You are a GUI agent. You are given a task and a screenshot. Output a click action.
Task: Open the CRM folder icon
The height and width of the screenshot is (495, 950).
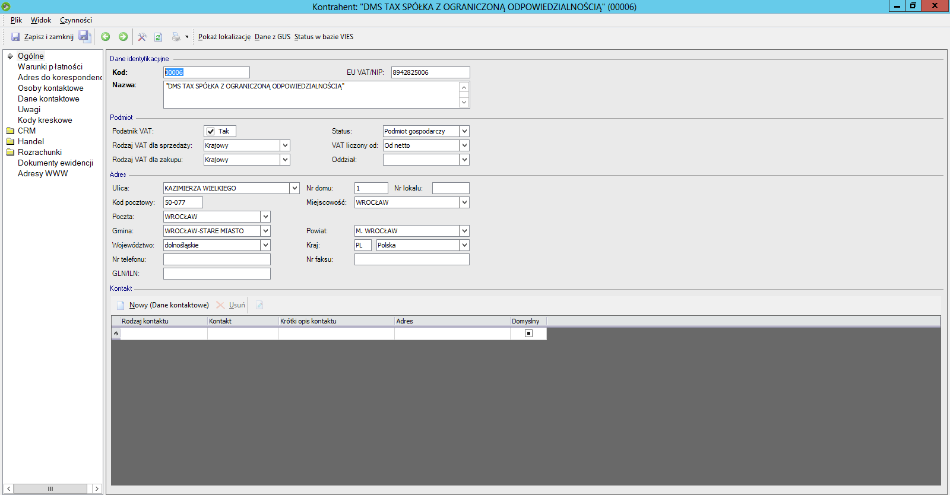(10, 131)
